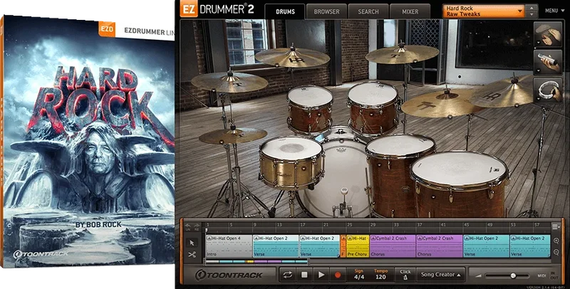Screen dimensions: 570x289
Task: Click the MIDI in/out indicator
Action: [548, 275]
